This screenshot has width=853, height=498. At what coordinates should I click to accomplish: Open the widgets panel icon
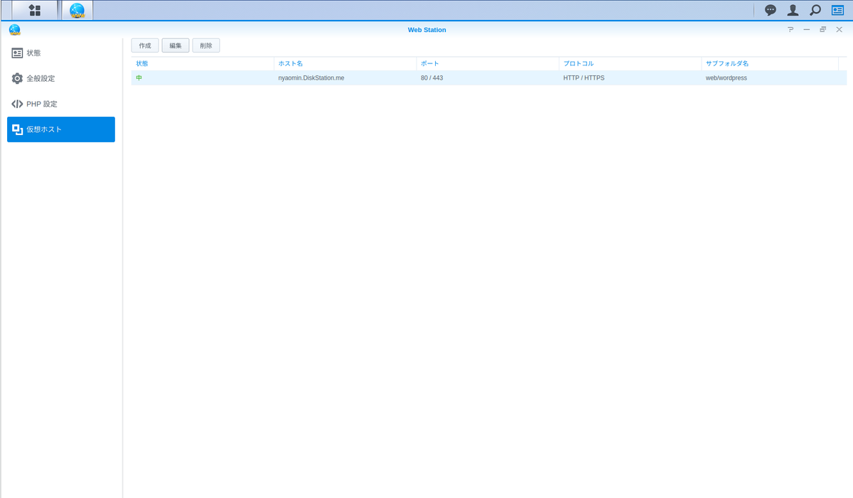[x=838, y=10]
